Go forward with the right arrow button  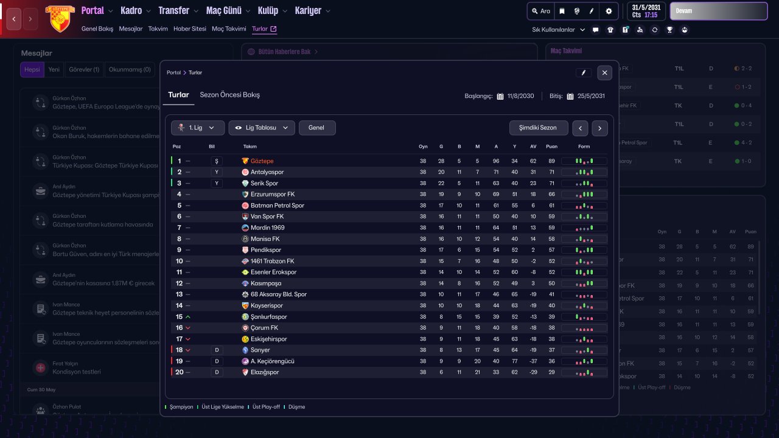click(x=30, y=19)
